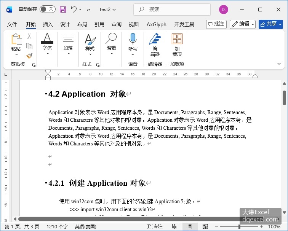Click the zoom in plus button

pyautogui.click(x=261, y=226)
